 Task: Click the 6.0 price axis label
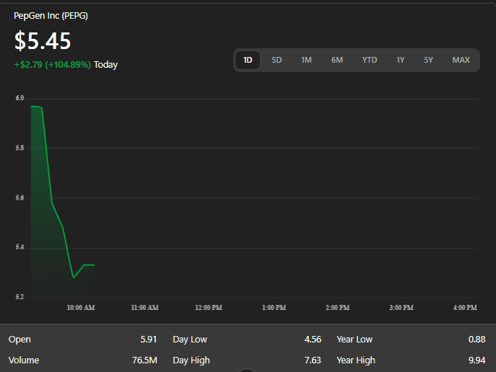click(x=19, y=98)
